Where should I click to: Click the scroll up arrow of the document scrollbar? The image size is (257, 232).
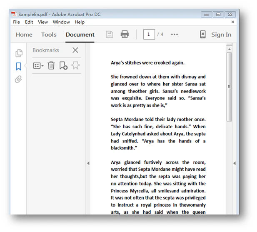pyautogui.click(x=229, y=49)
